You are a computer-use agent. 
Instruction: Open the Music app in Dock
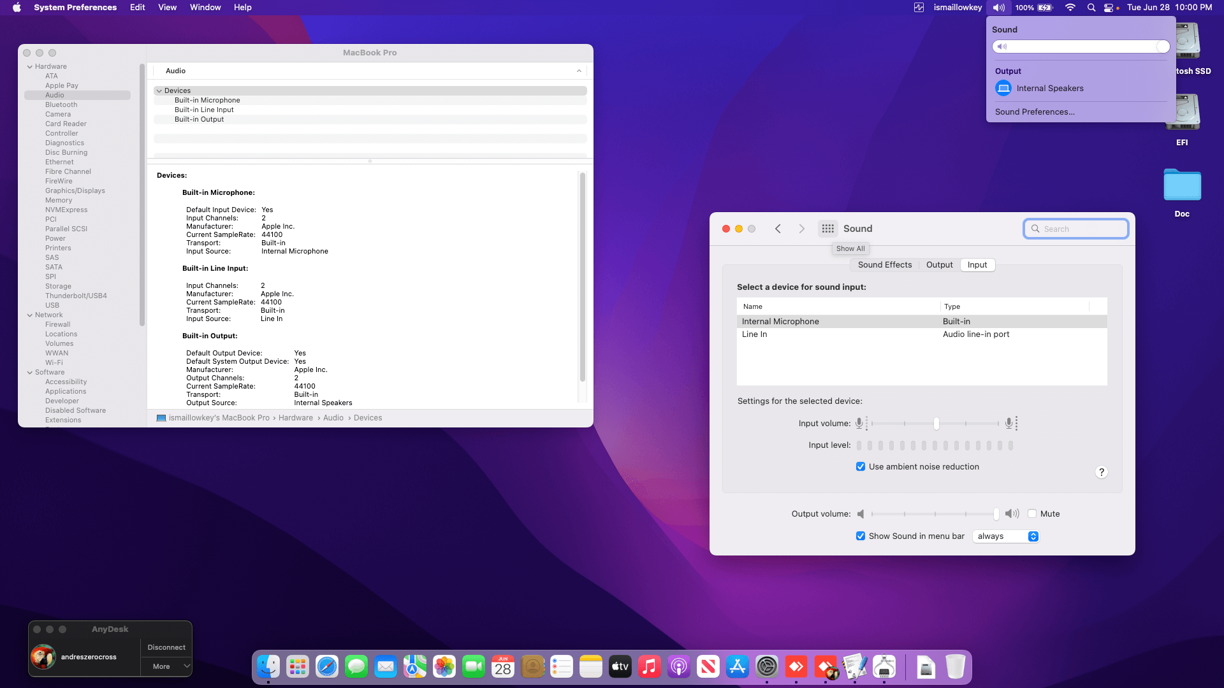coord(650,667)
